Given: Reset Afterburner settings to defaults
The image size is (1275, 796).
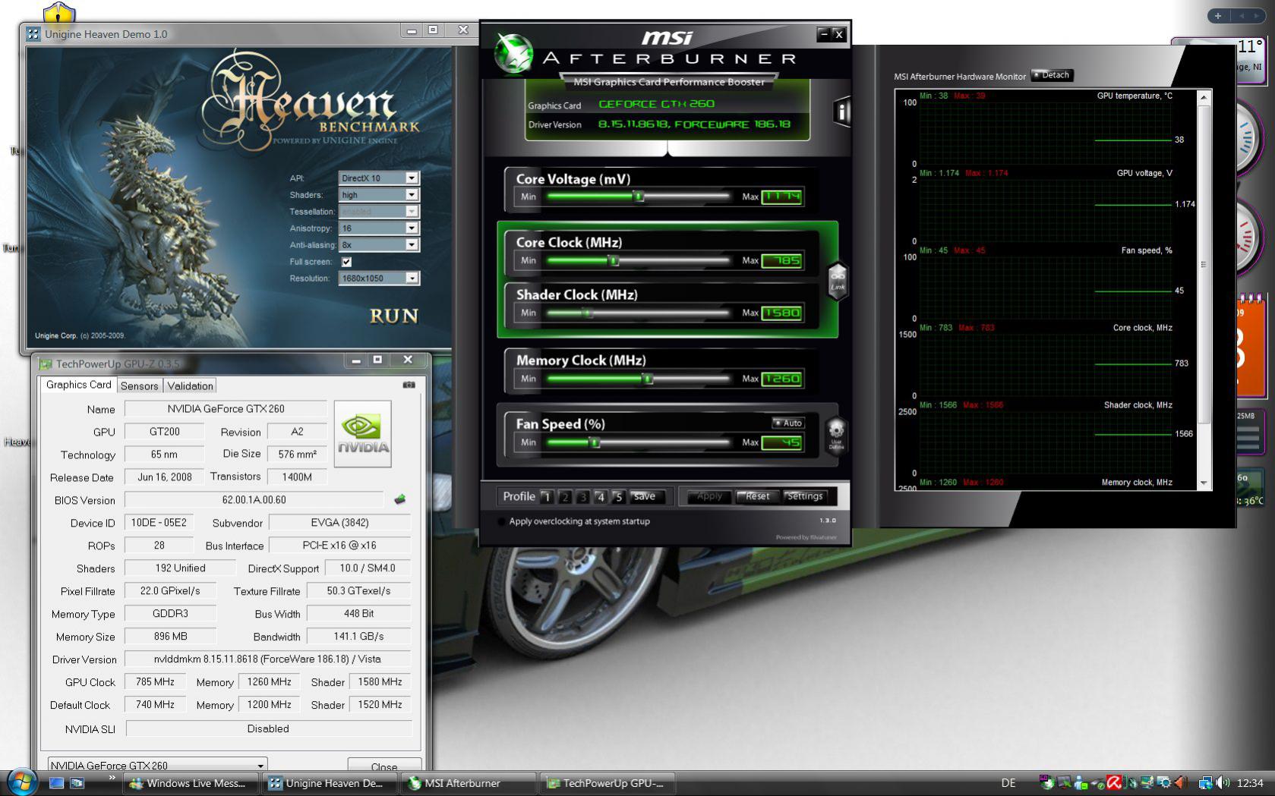Looking at the screenshot, I should [x=757, y=496].
